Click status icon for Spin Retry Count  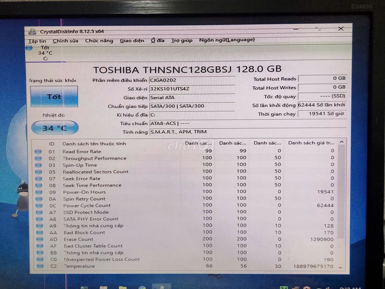(39, 199)
